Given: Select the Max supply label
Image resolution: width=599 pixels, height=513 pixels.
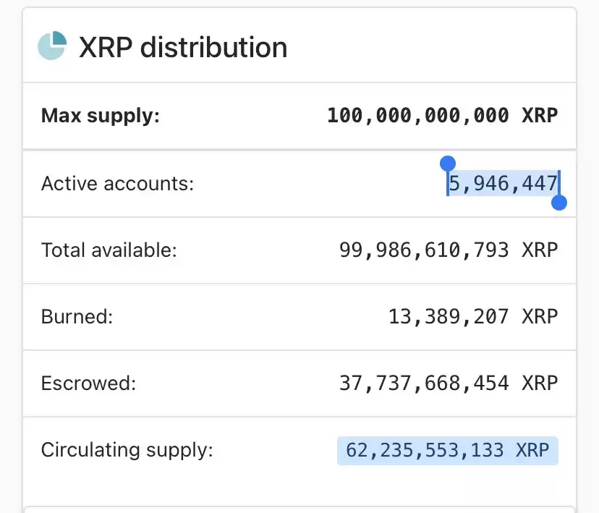Looking at the screenshot, I should click(100, 116).
